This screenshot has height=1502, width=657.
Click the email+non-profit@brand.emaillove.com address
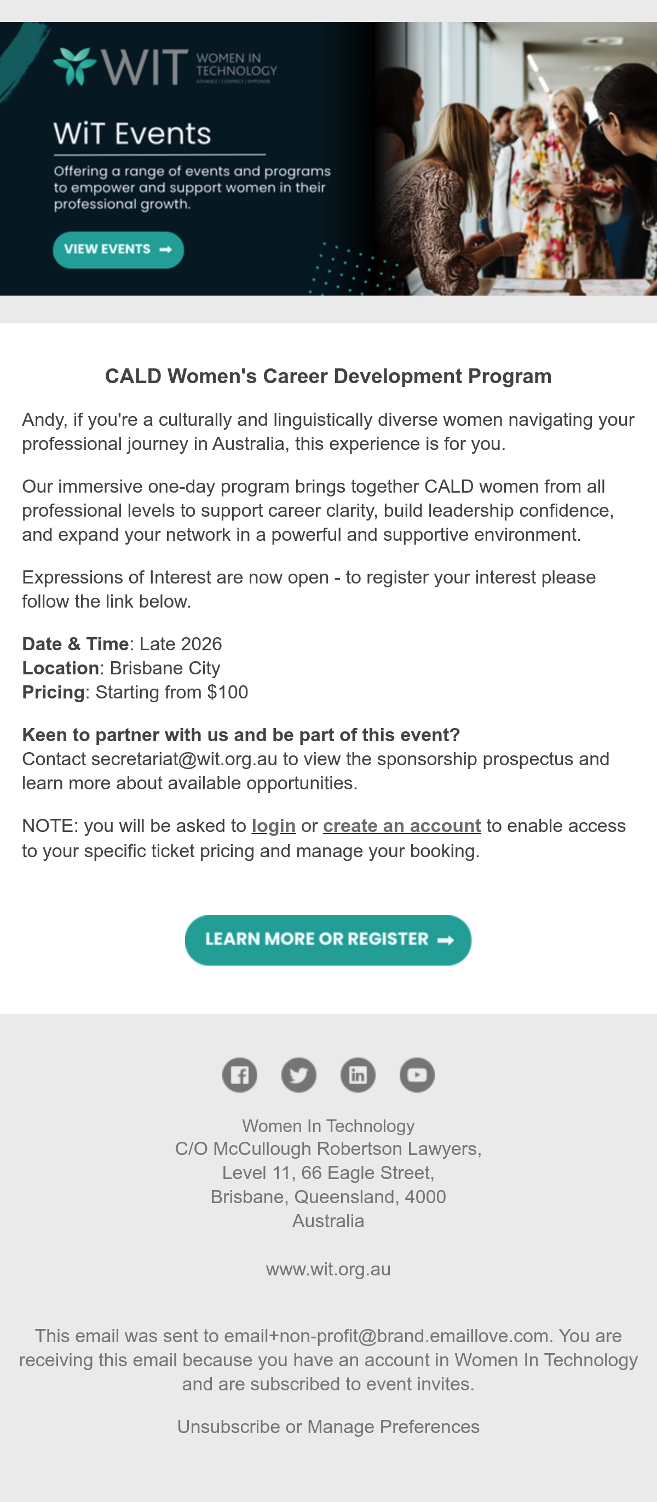[x=386, y=1336]
